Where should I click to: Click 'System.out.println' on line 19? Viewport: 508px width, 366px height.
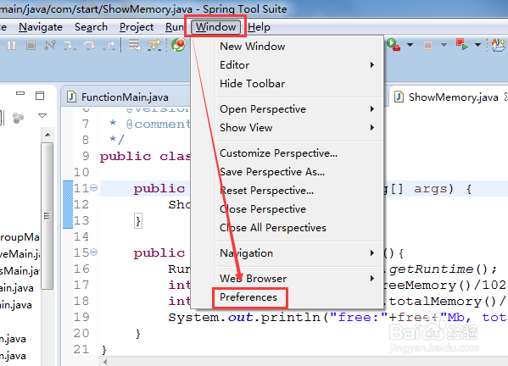(x=244, y=318)
